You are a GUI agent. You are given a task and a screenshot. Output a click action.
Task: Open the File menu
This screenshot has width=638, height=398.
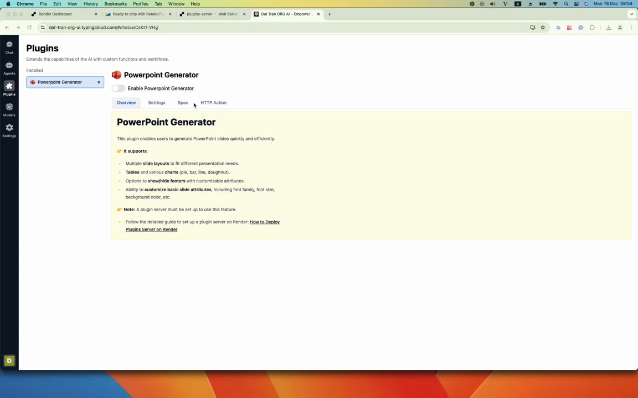point(44,4)
